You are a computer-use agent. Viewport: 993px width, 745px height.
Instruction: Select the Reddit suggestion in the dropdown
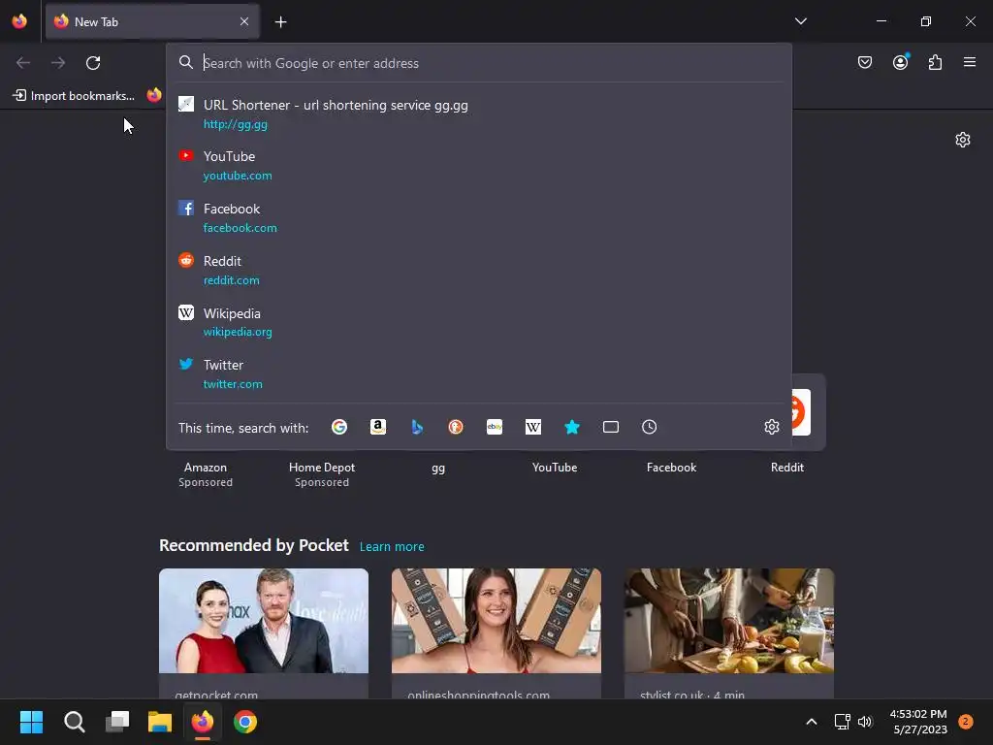(x=479, y=270)
